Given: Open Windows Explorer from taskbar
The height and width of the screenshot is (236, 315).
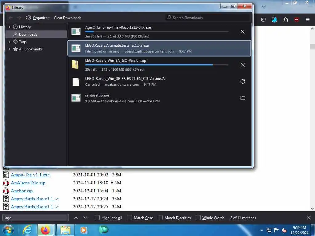Looking at the screenshot, I should tap(66, 230).
